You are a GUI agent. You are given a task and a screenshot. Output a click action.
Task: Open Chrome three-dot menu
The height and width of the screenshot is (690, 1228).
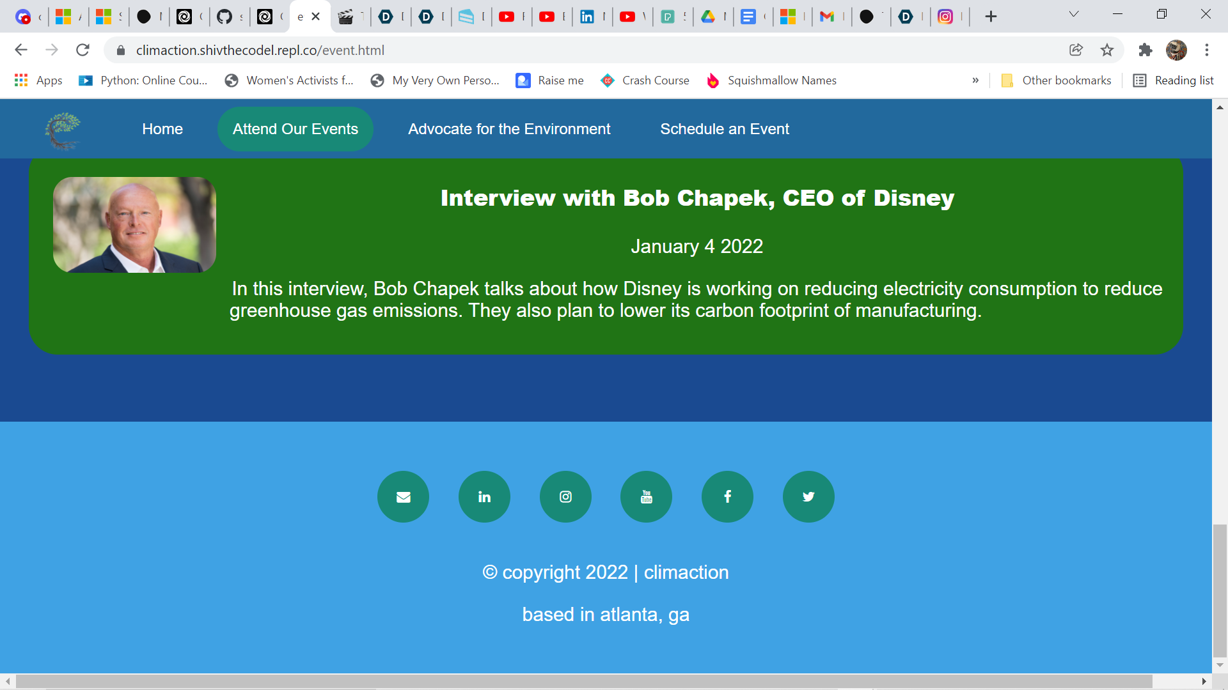coord(1207,50)
